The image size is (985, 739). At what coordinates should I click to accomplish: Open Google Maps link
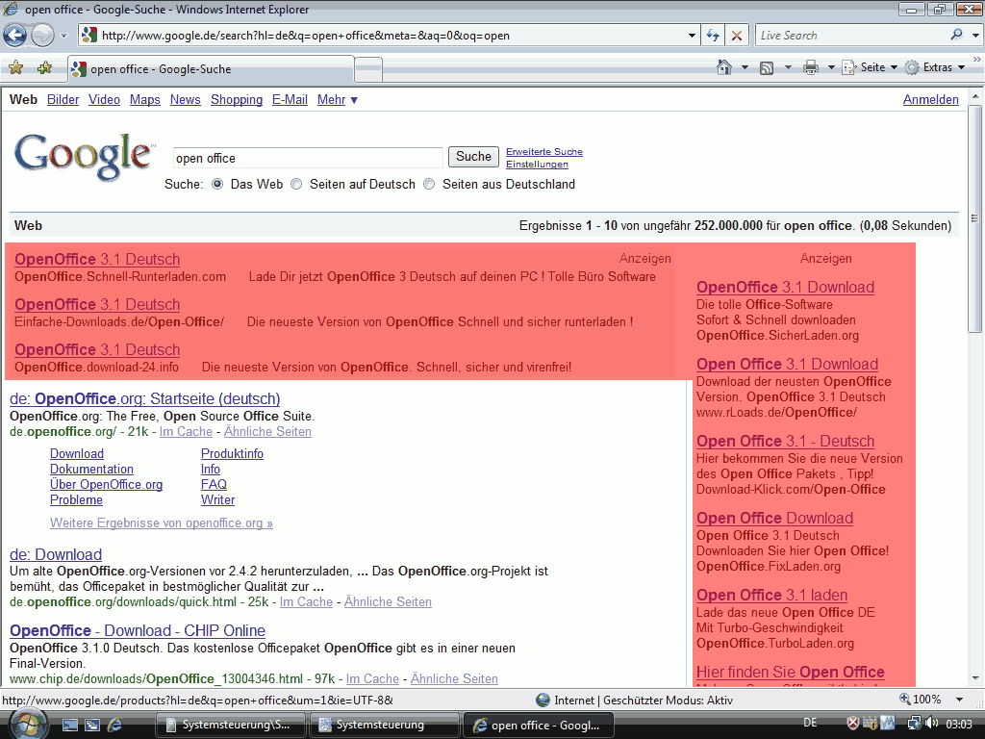(x=145, y=99)
